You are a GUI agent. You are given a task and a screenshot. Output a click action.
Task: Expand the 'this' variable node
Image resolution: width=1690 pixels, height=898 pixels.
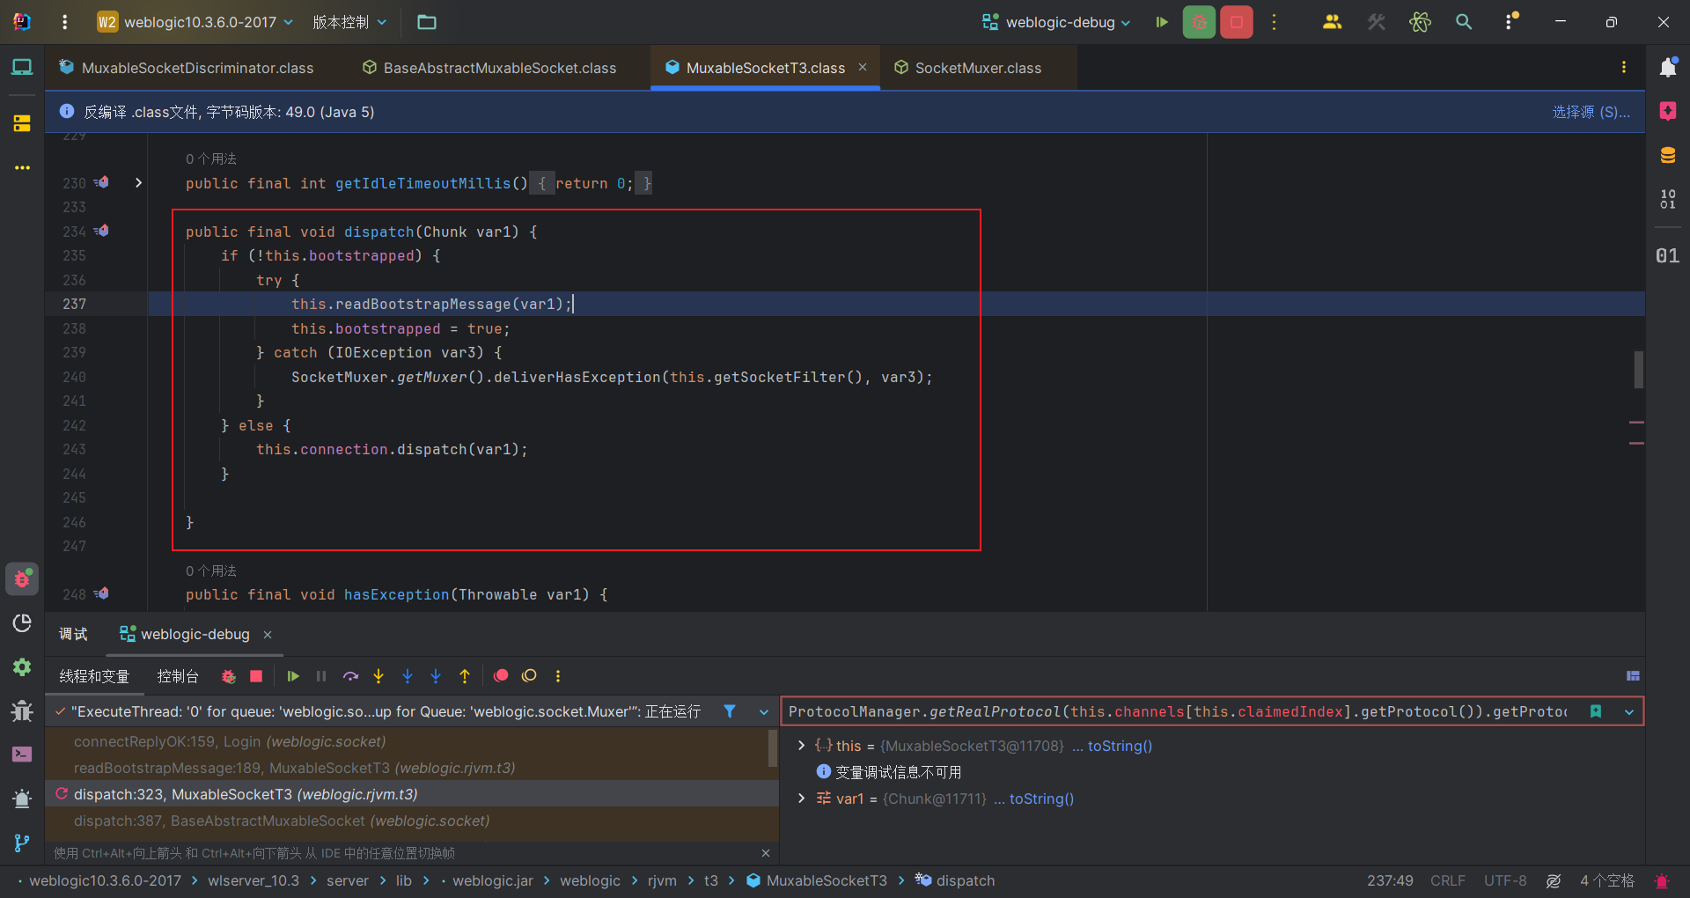click(801, 746)
